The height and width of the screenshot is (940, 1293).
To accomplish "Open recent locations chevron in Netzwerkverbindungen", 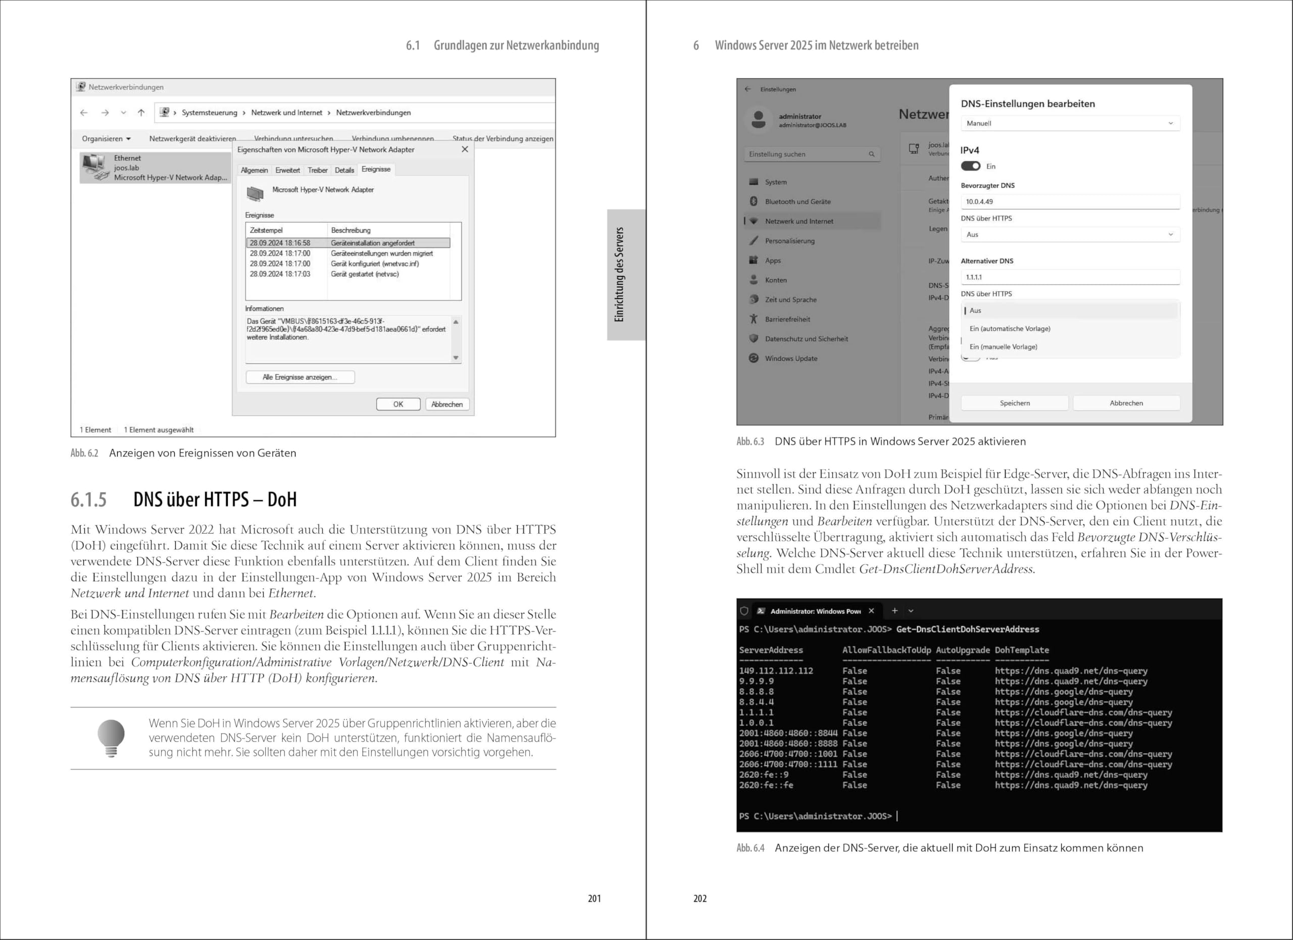I will [x=123, y=113].
